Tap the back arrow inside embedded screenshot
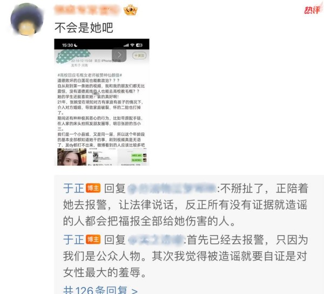 (60, 56)
